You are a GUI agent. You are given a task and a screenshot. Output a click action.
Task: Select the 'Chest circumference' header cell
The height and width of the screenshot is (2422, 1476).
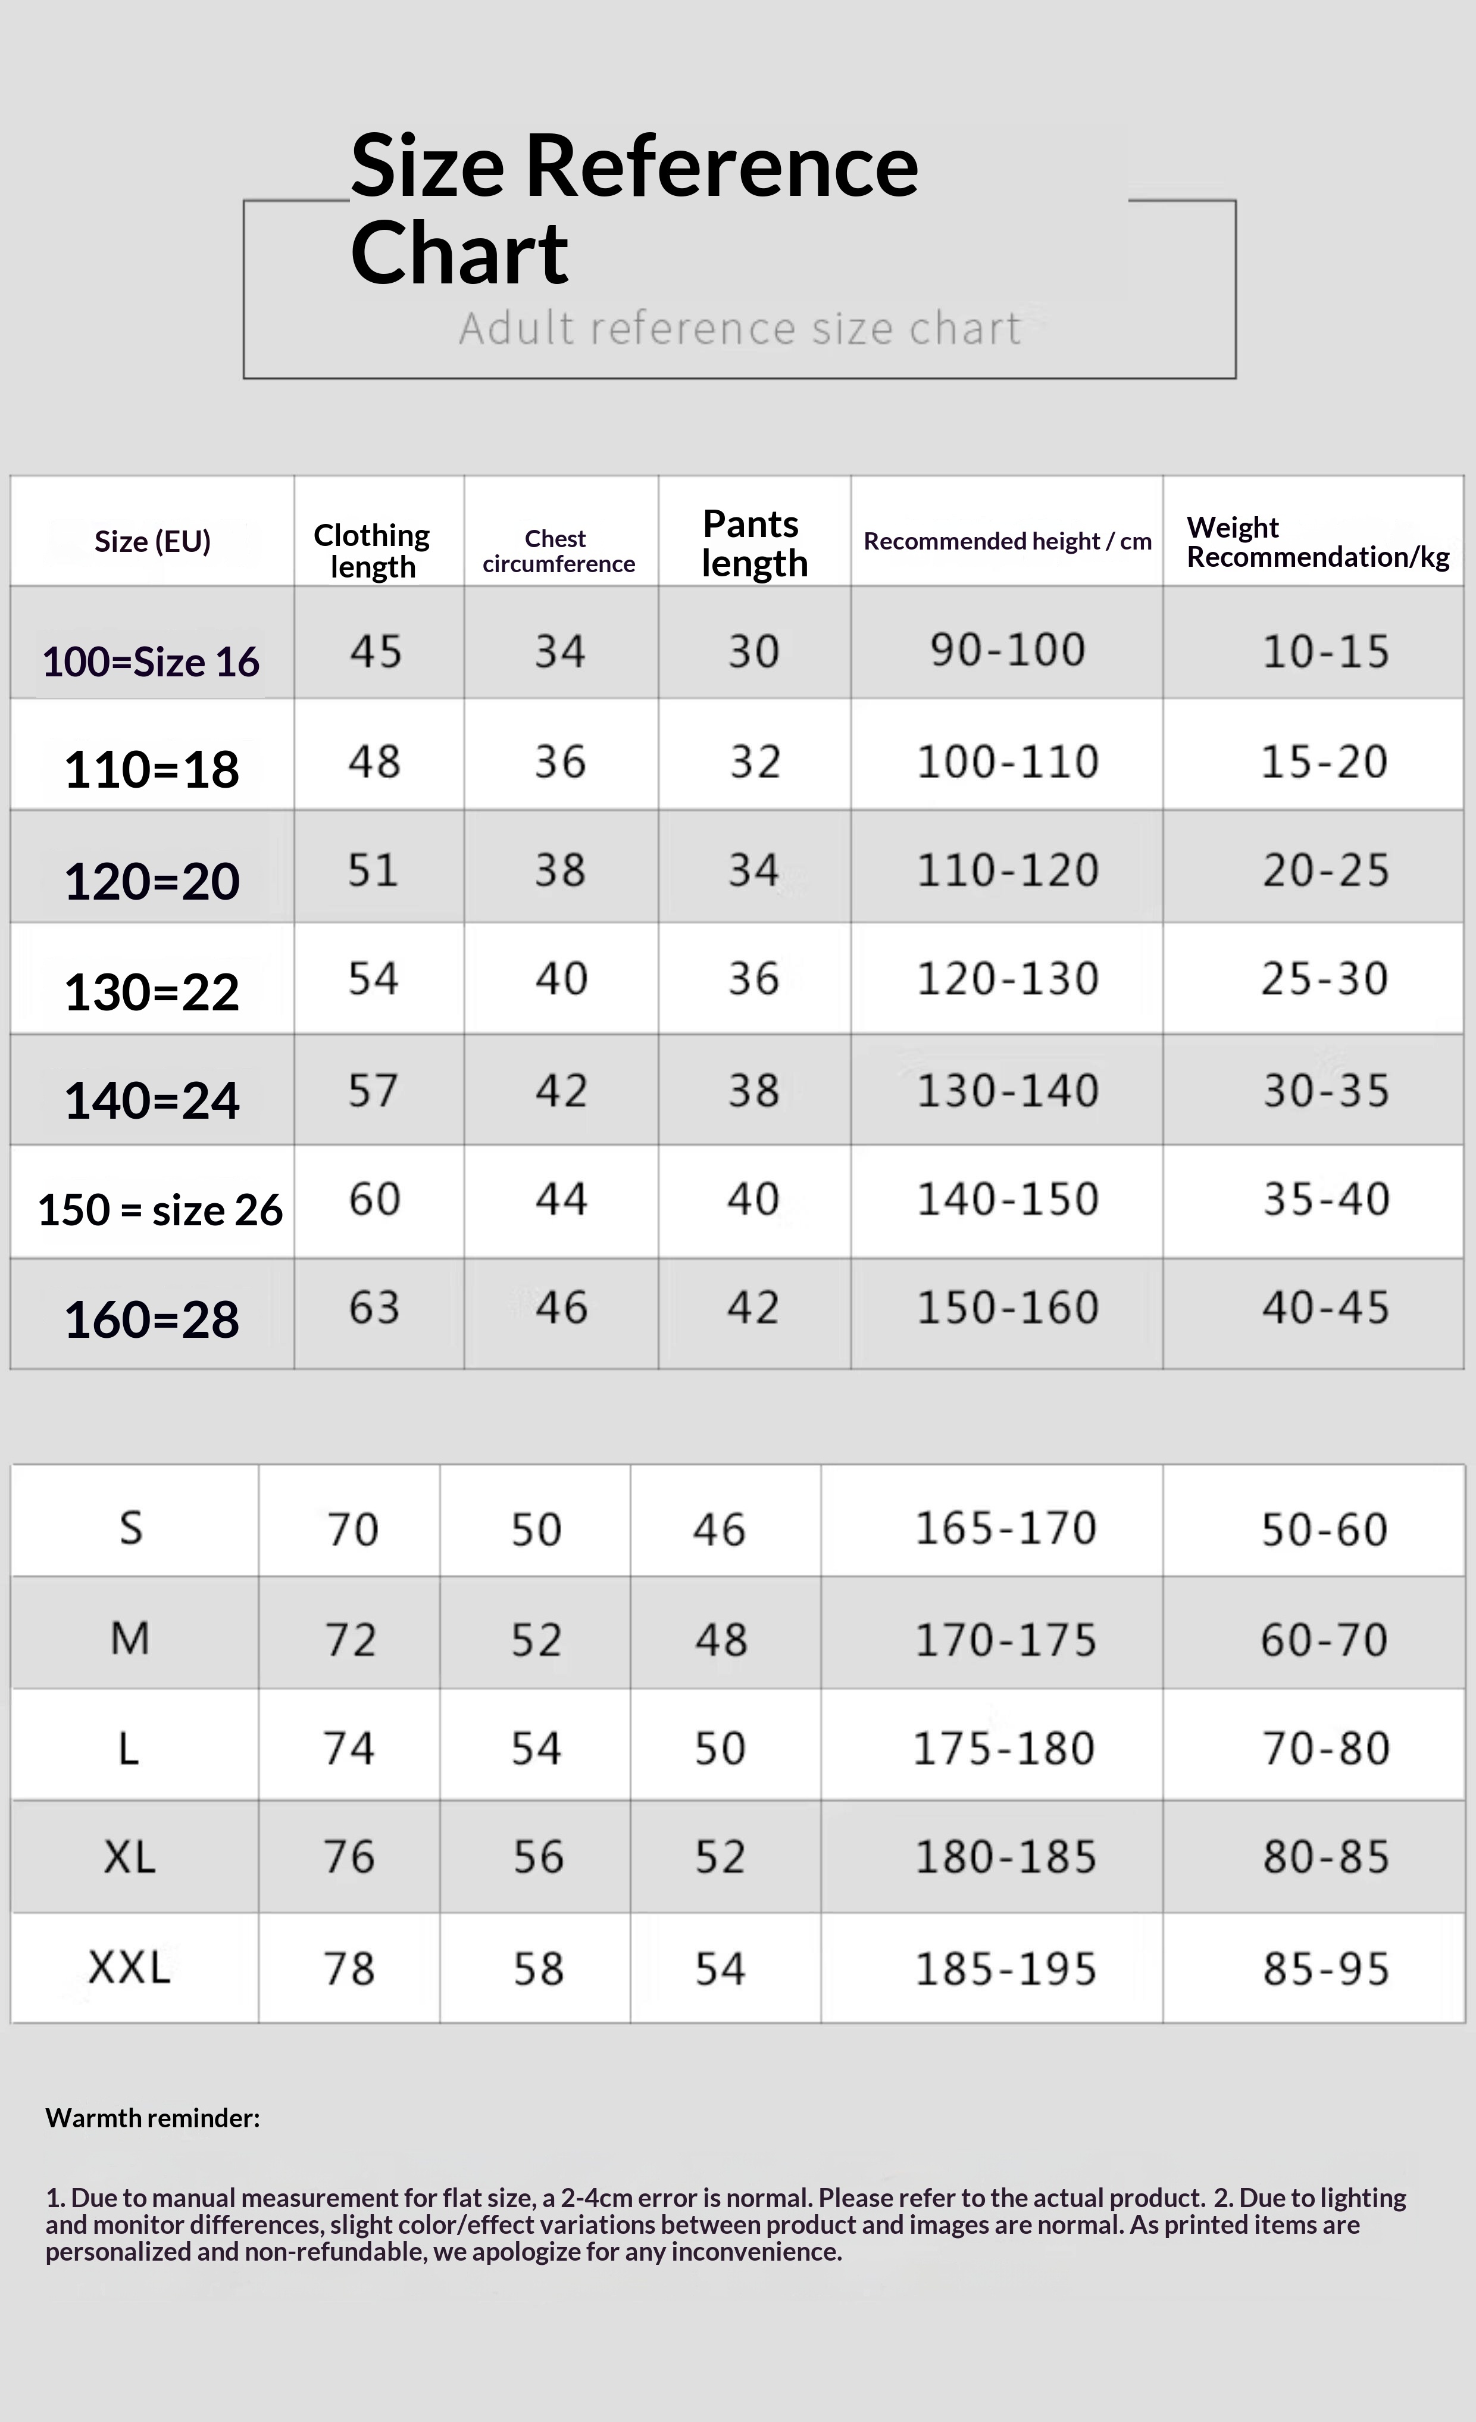click(558, 551)
